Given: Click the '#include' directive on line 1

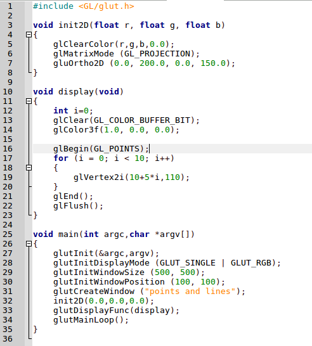Looking at the screenshot, I should coord(53,6).
